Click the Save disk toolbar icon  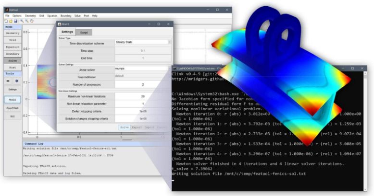pyautogui.click(x=15, y=21)
